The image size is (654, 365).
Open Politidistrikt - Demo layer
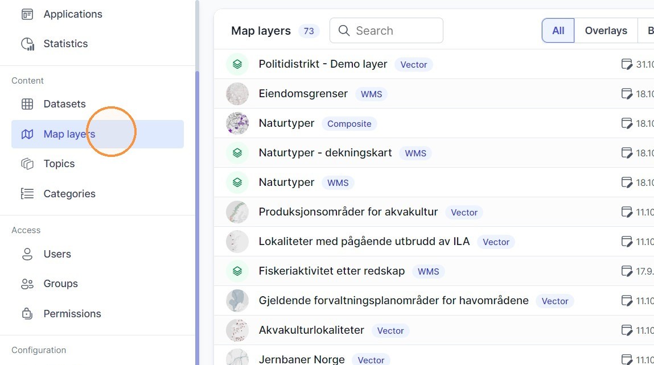(323, 64)
